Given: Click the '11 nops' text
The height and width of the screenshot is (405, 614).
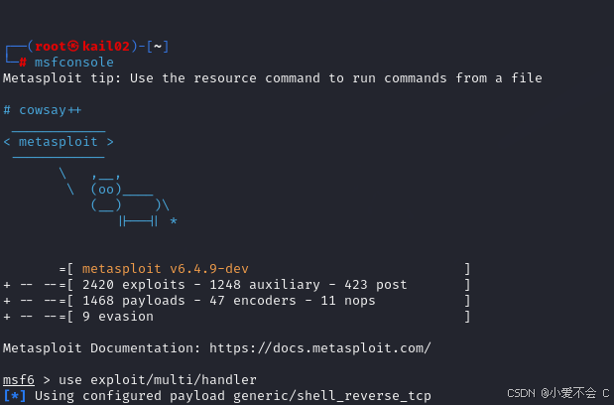Looking at the screenshot, I should click(x=348, y=301).
